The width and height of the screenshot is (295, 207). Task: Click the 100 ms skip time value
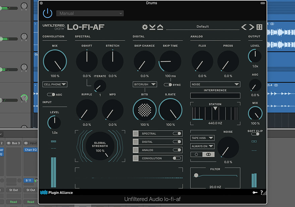pyautogui.click(x=170, y=76)
